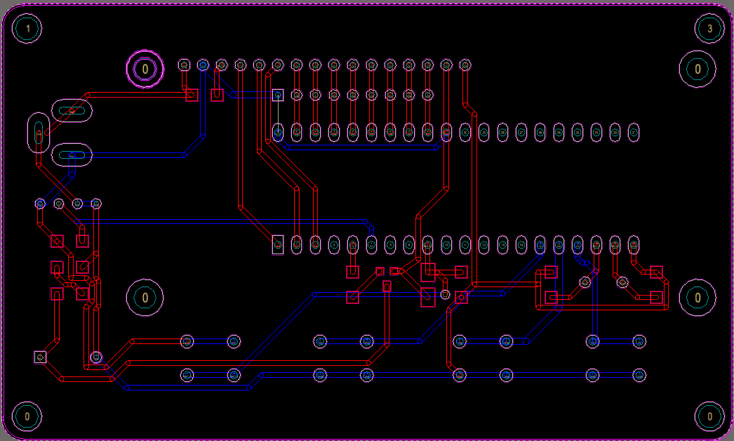Select the blue-centered pad of the left four-pin header
The image size is (734, 441).
tap(40, 204)
